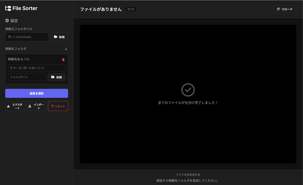Click the settings gear icon beside 設定

tap(7, 21)
